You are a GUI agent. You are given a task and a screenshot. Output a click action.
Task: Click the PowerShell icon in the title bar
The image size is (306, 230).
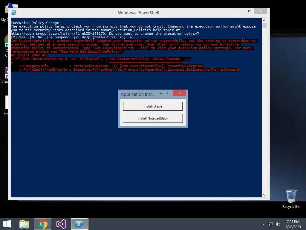pos(14,13)
